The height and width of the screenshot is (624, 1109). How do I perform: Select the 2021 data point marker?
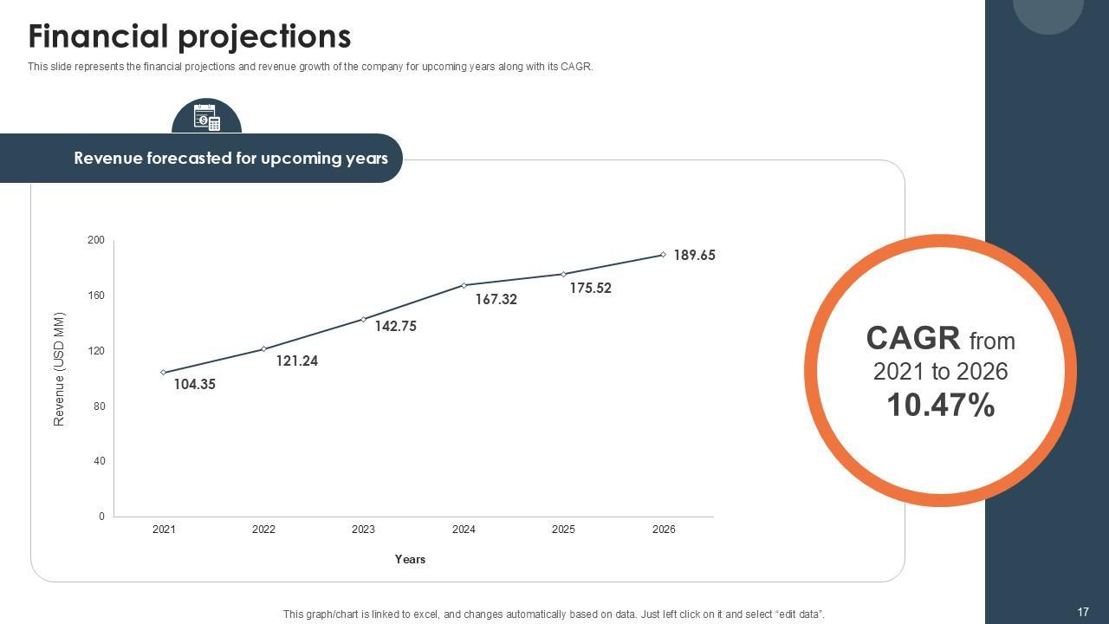[x=164, y=373]
